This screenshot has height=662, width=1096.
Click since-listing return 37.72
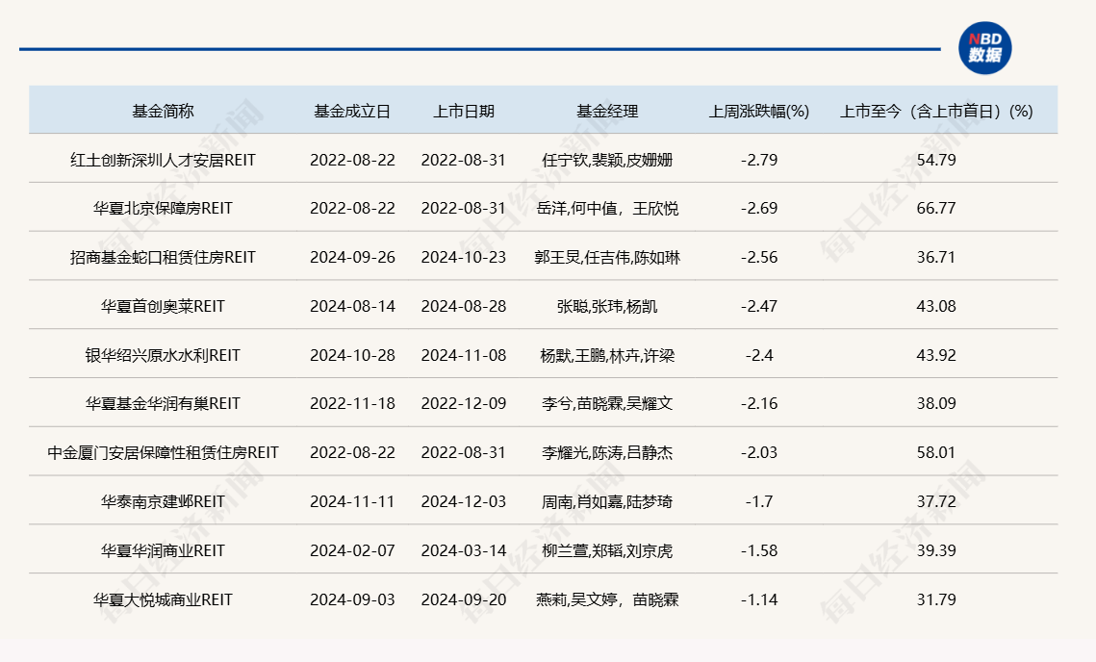click(x=936, y=501)
